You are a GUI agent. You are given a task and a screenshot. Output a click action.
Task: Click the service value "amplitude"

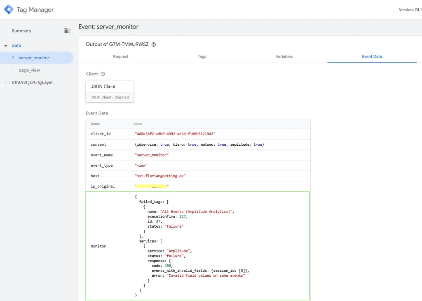click(178, 251)
